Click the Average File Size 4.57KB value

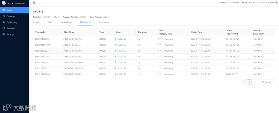click(x=83, y=17)
